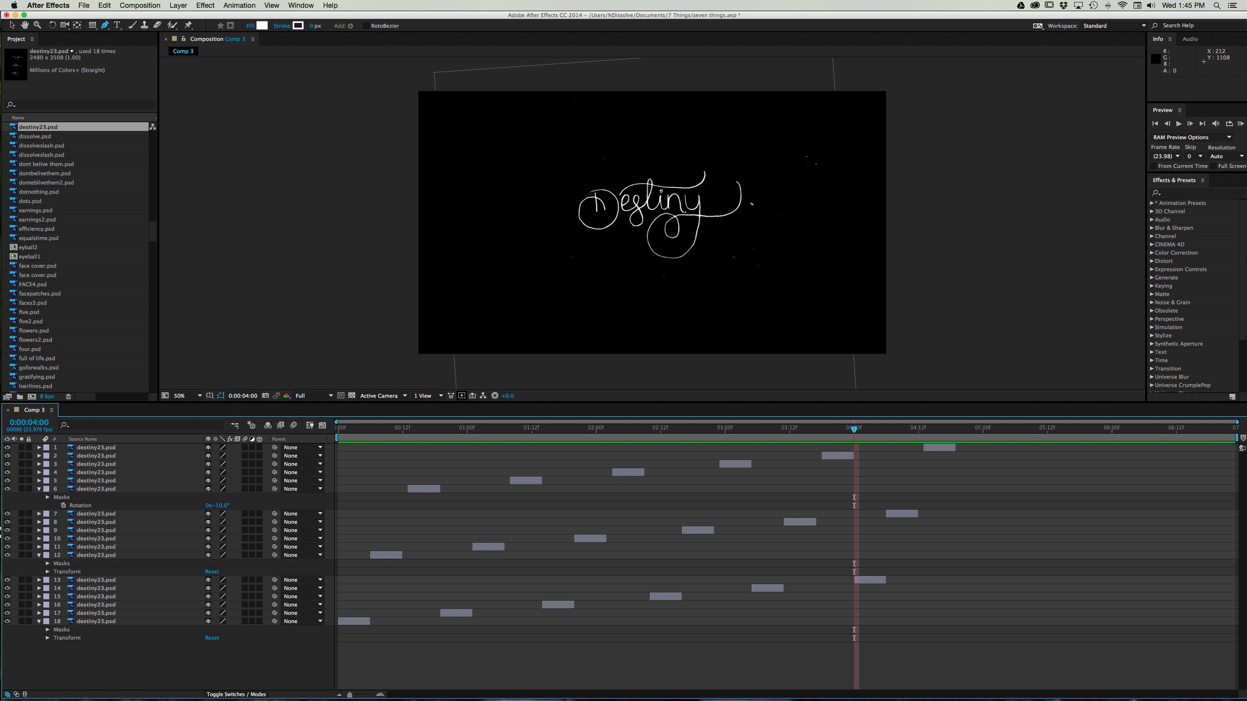This screenshot has height=701, width=1247.
Task: Select the Hand tool
Action: [x=24, y=25]
